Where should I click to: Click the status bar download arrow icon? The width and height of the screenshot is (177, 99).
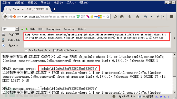[114, 96]
